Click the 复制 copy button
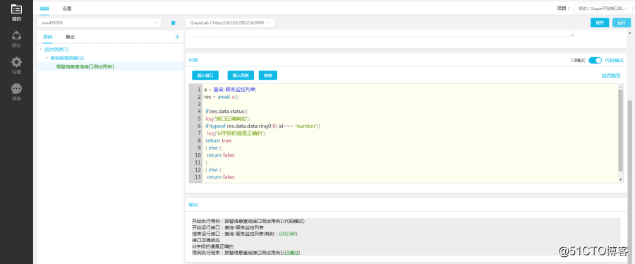 pos(267,76)
